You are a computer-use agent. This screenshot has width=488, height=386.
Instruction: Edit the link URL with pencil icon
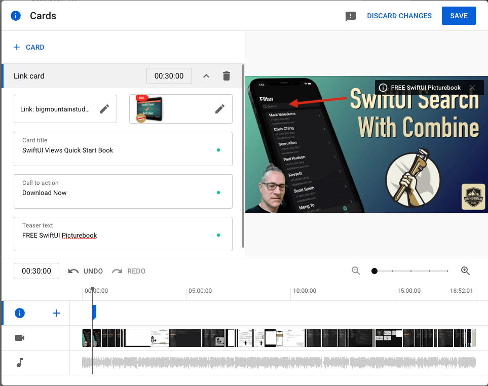(104, 109)
